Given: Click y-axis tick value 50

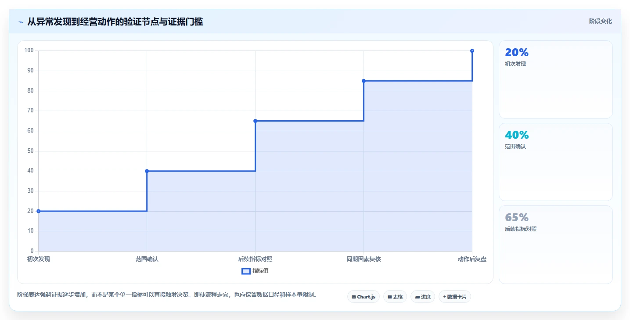Looking at the screenshot, I should pos(31,151).
